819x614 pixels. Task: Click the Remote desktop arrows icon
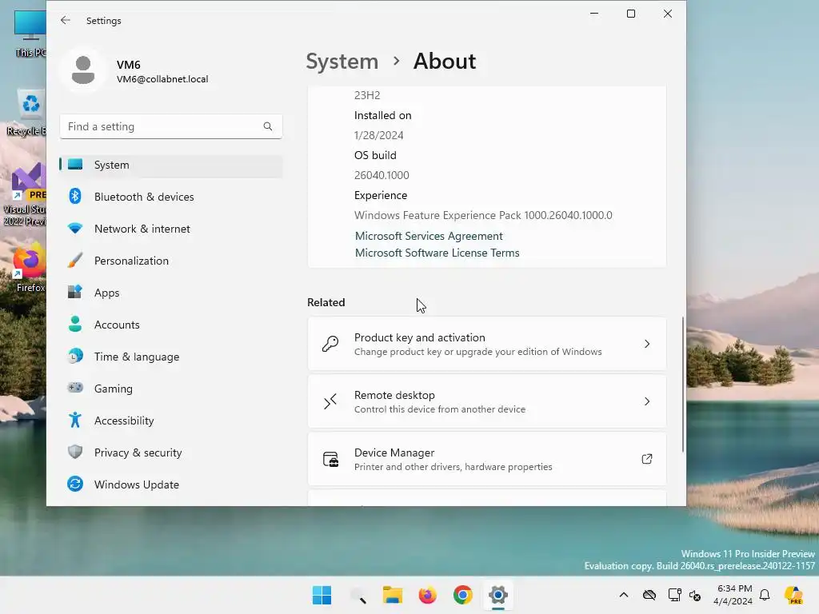coord(330,401)
